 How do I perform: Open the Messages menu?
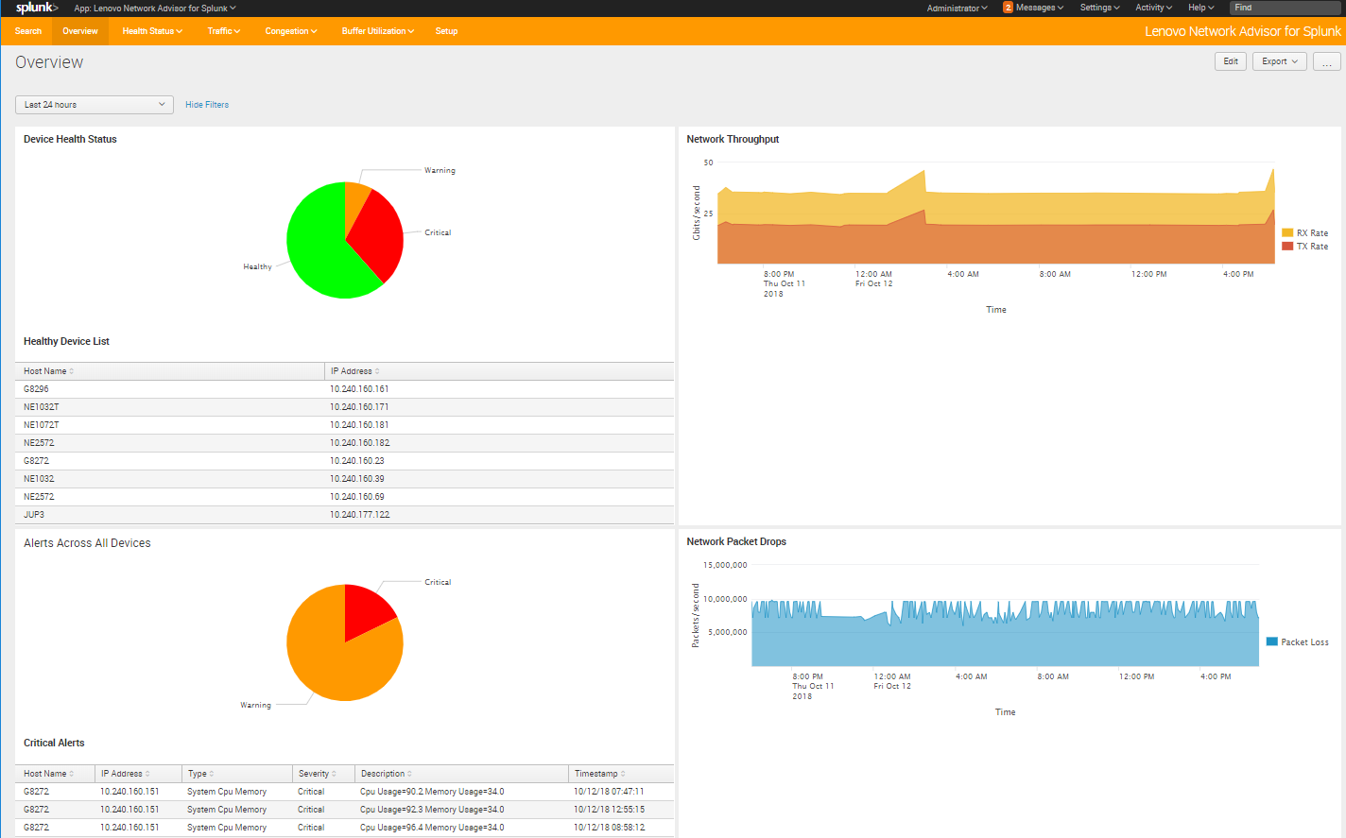[x=1040, y=8]
